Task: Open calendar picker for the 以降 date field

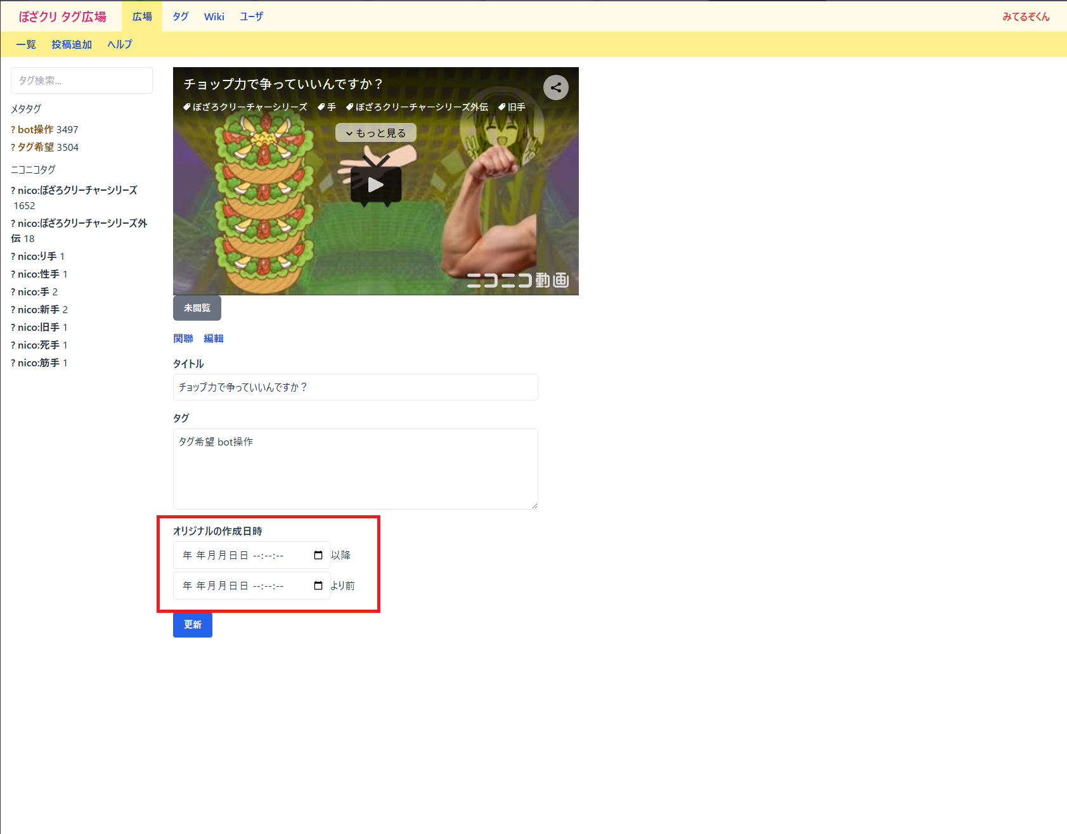Action: click(x=318, y=555)
